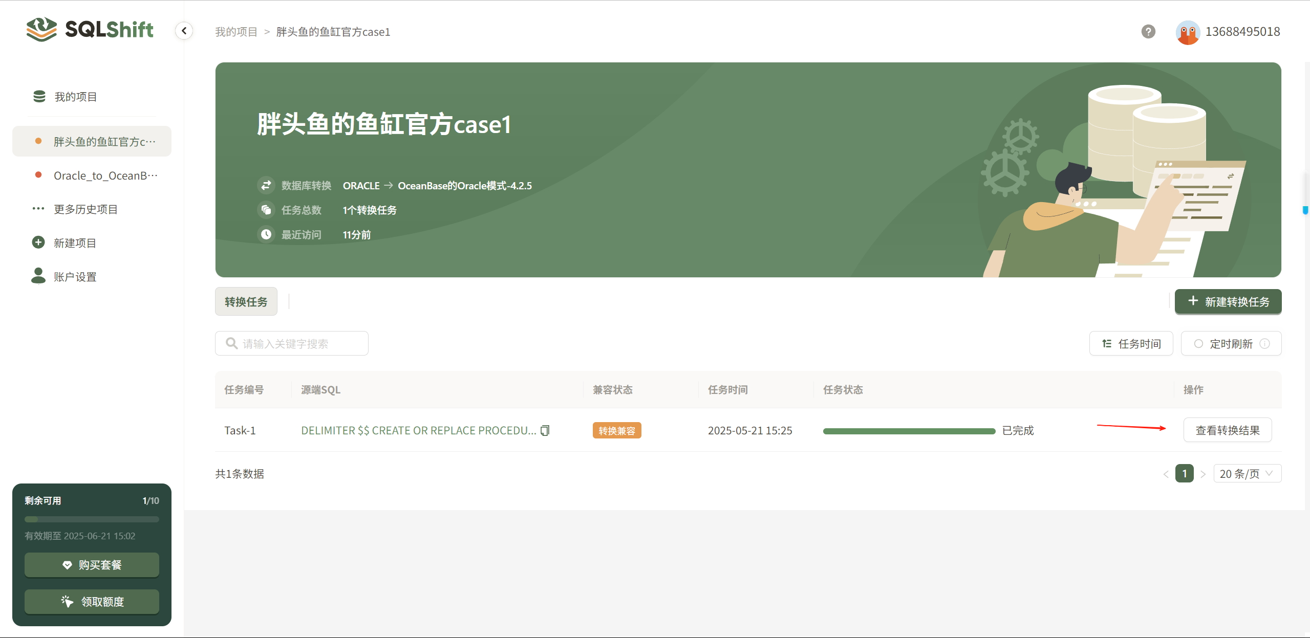Click the 查看转换结果 button for Task-1

tap(1228, 430)
